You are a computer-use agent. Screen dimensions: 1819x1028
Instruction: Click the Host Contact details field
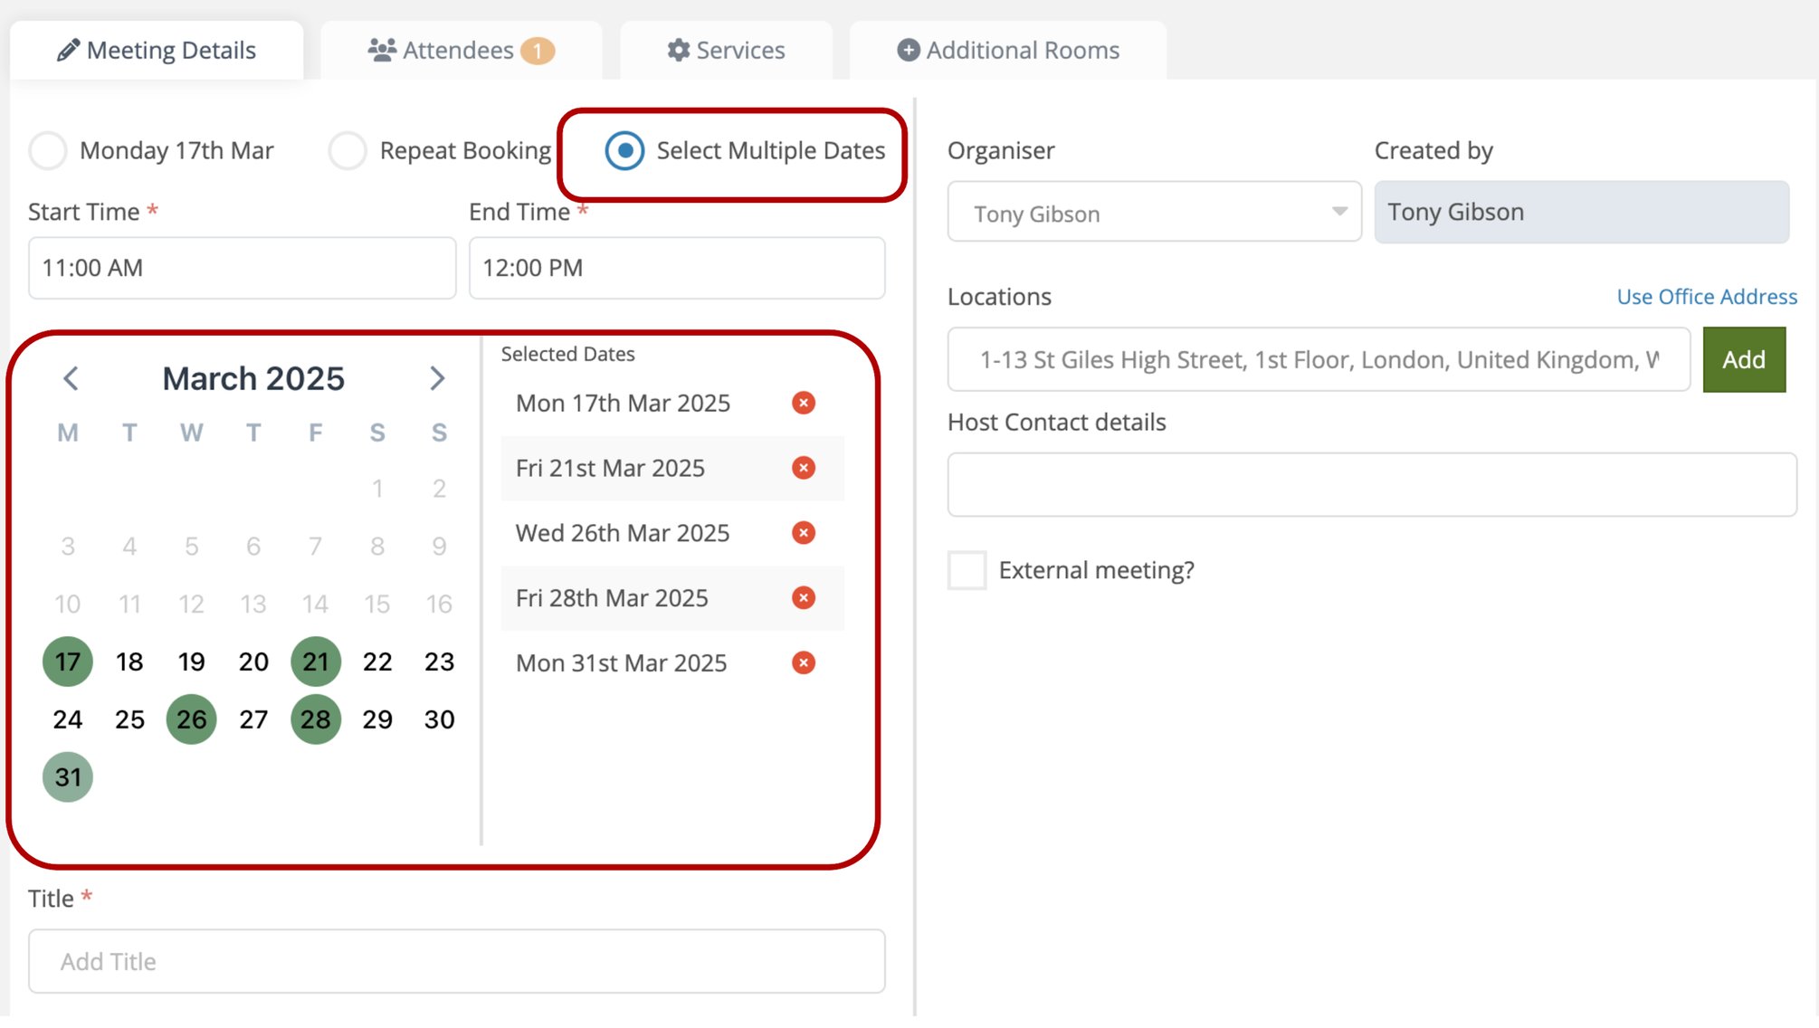click(1372, 485)
